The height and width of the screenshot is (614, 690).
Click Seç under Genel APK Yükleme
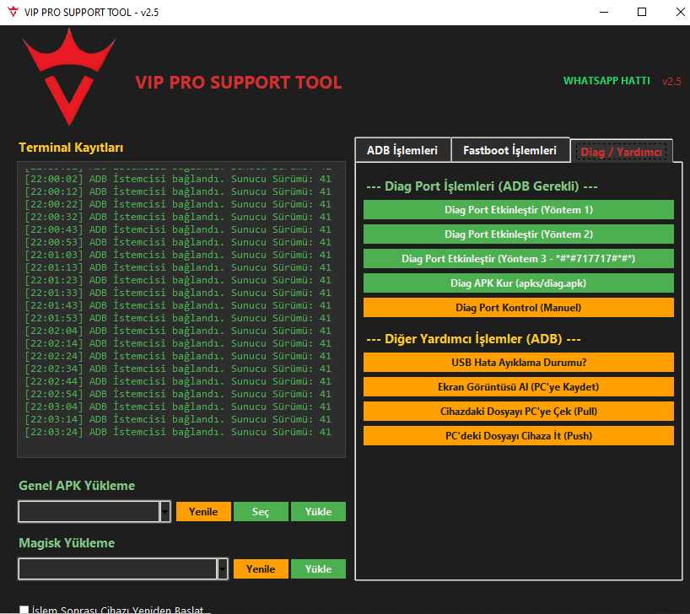[261, 511]
